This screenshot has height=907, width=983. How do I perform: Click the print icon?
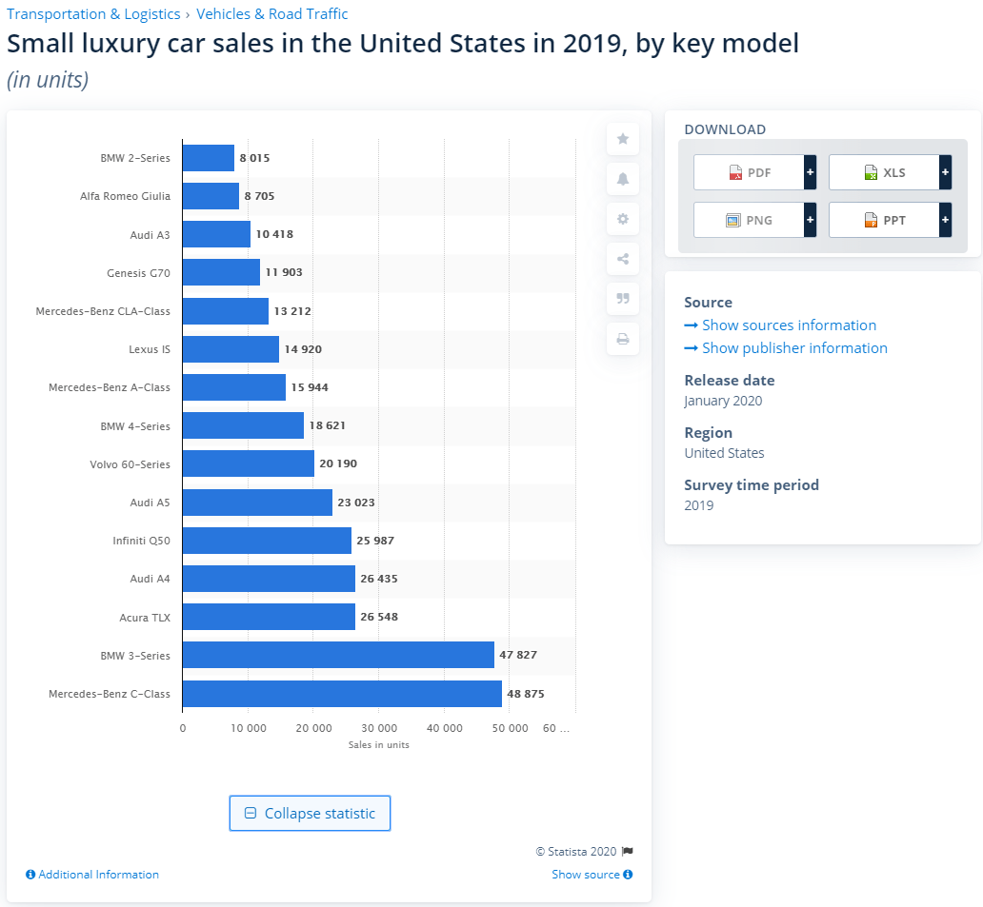pos(623,339)
